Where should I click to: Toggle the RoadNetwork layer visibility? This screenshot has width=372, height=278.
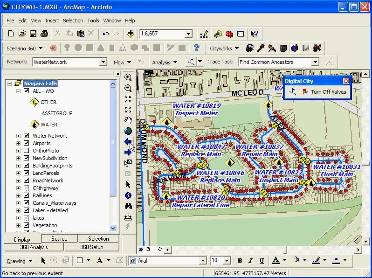pyautogui.click(x=27, y=181)
